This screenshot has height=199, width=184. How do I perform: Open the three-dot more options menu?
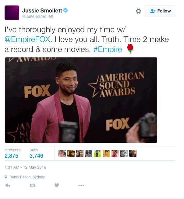click(x=81, y=185)
